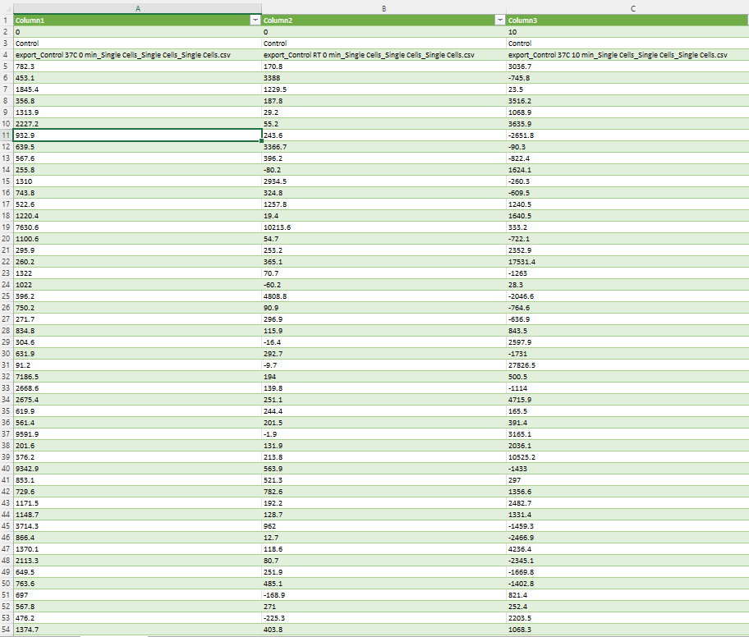The width and height of the screenshot is (749, 637).
Task: Select cell containing 962
Action: (384, 526)
